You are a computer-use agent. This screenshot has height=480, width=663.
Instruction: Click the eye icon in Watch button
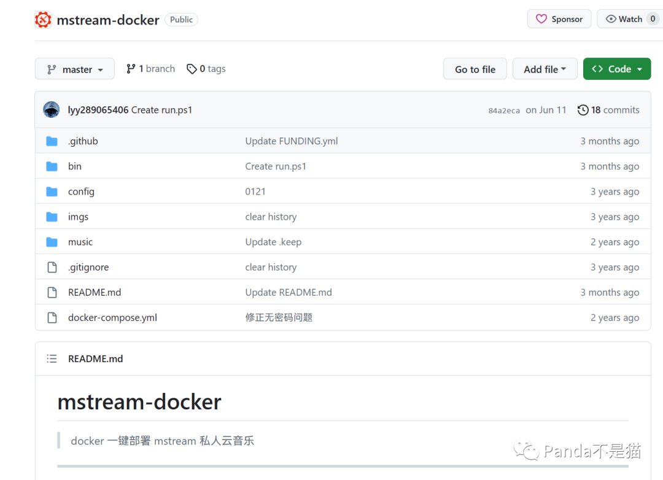click(611, 19)
